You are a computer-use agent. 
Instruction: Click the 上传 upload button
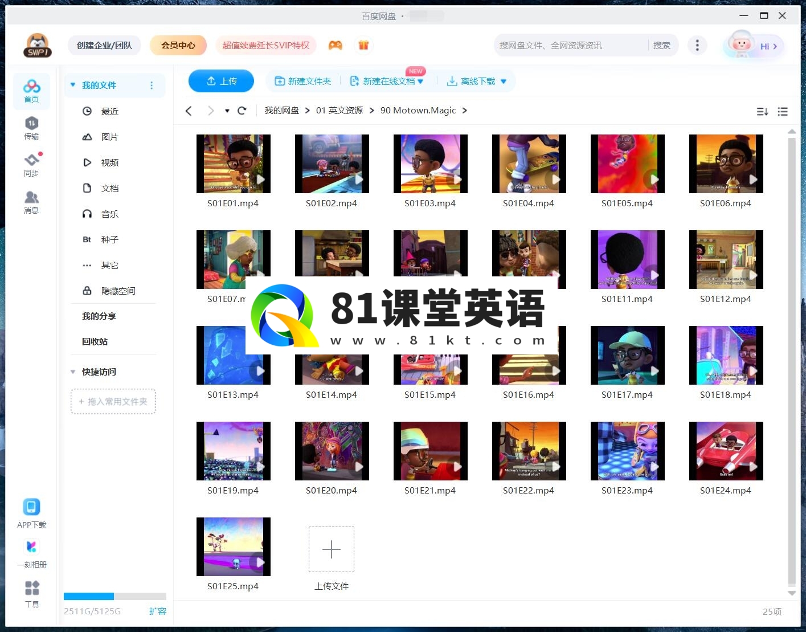221,81
